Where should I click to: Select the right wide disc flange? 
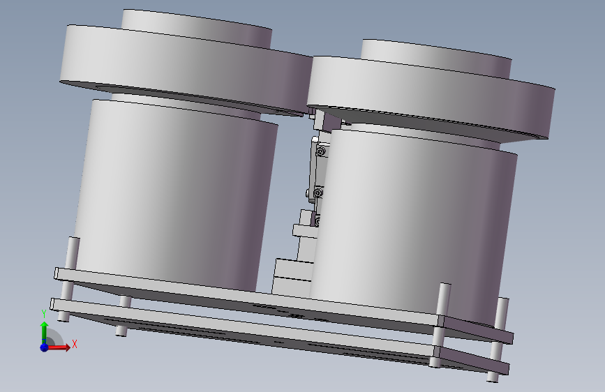coord(431,98)
